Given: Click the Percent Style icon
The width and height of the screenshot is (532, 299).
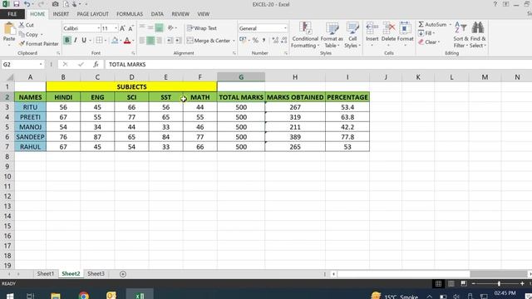Looking at the screenshot, I should pos(255,41).
